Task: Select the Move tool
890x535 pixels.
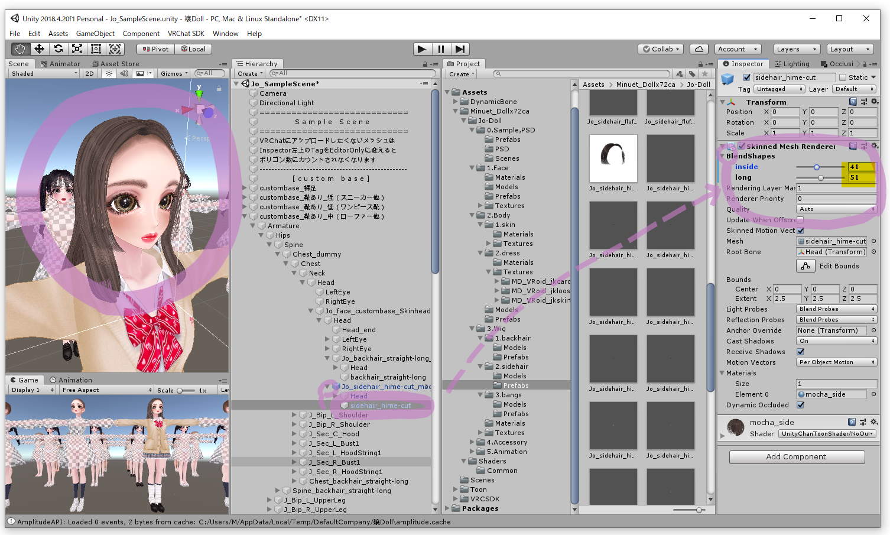Action: (39, 49)
